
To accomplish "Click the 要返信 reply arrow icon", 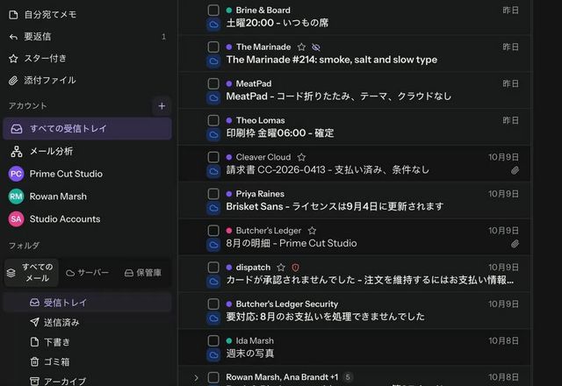I will coord(13,37).
